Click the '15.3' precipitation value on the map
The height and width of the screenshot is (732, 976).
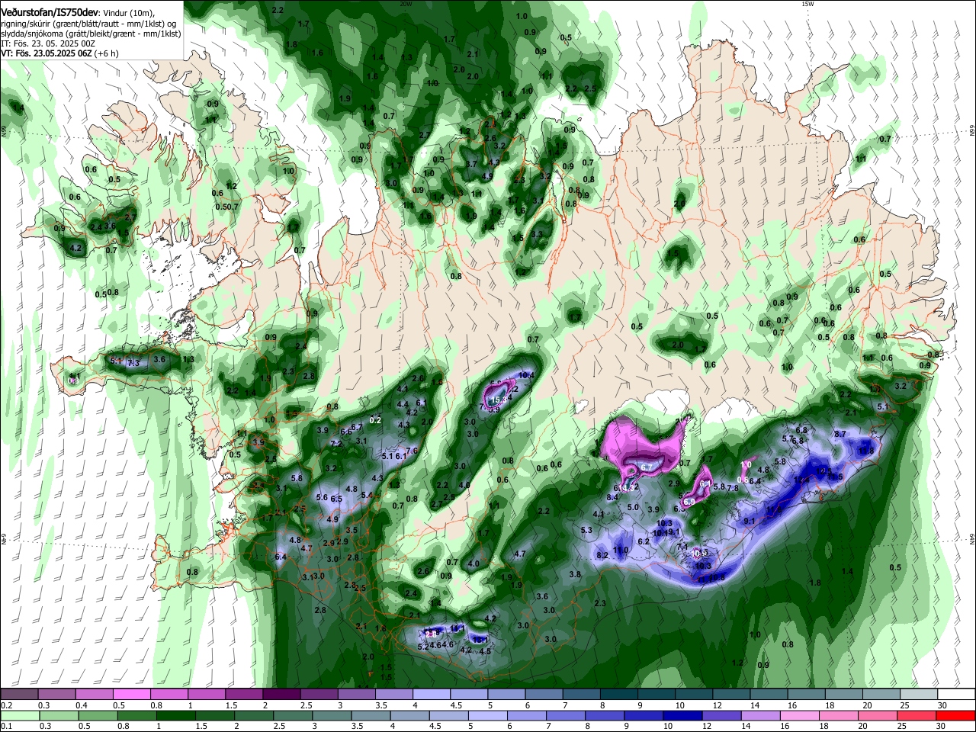point(498,400)
